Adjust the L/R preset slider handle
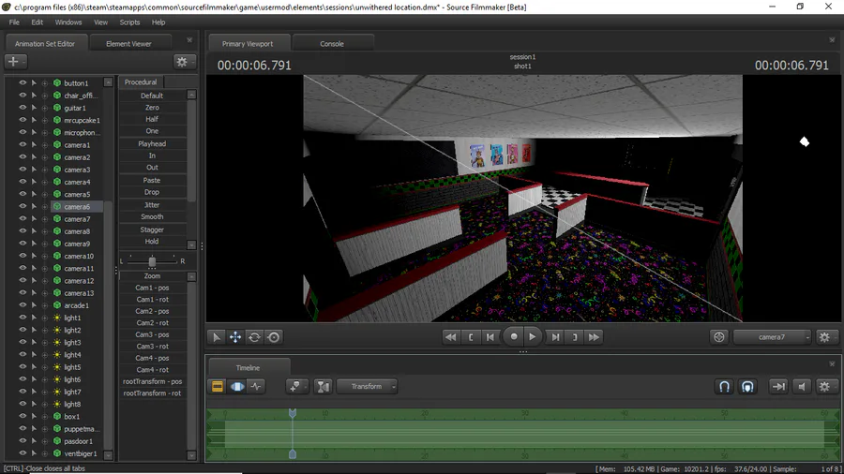The image size is (844, 474). coord(152,261)
